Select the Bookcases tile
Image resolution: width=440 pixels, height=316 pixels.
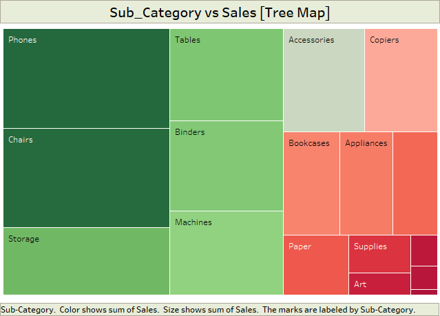(x=311, y=183)
